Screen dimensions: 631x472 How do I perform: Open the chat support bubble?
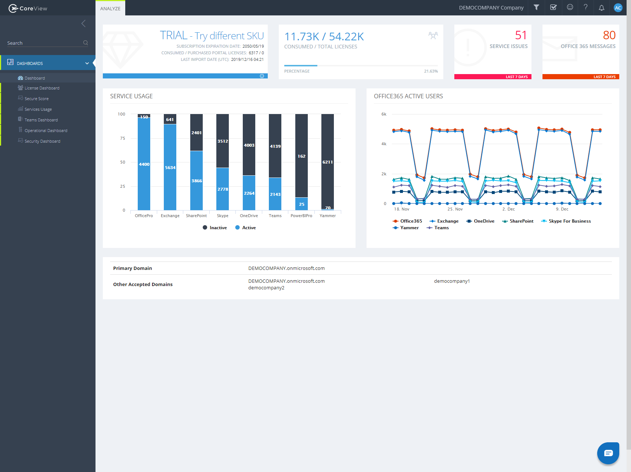pyautogui.click(x=608, y=453)
